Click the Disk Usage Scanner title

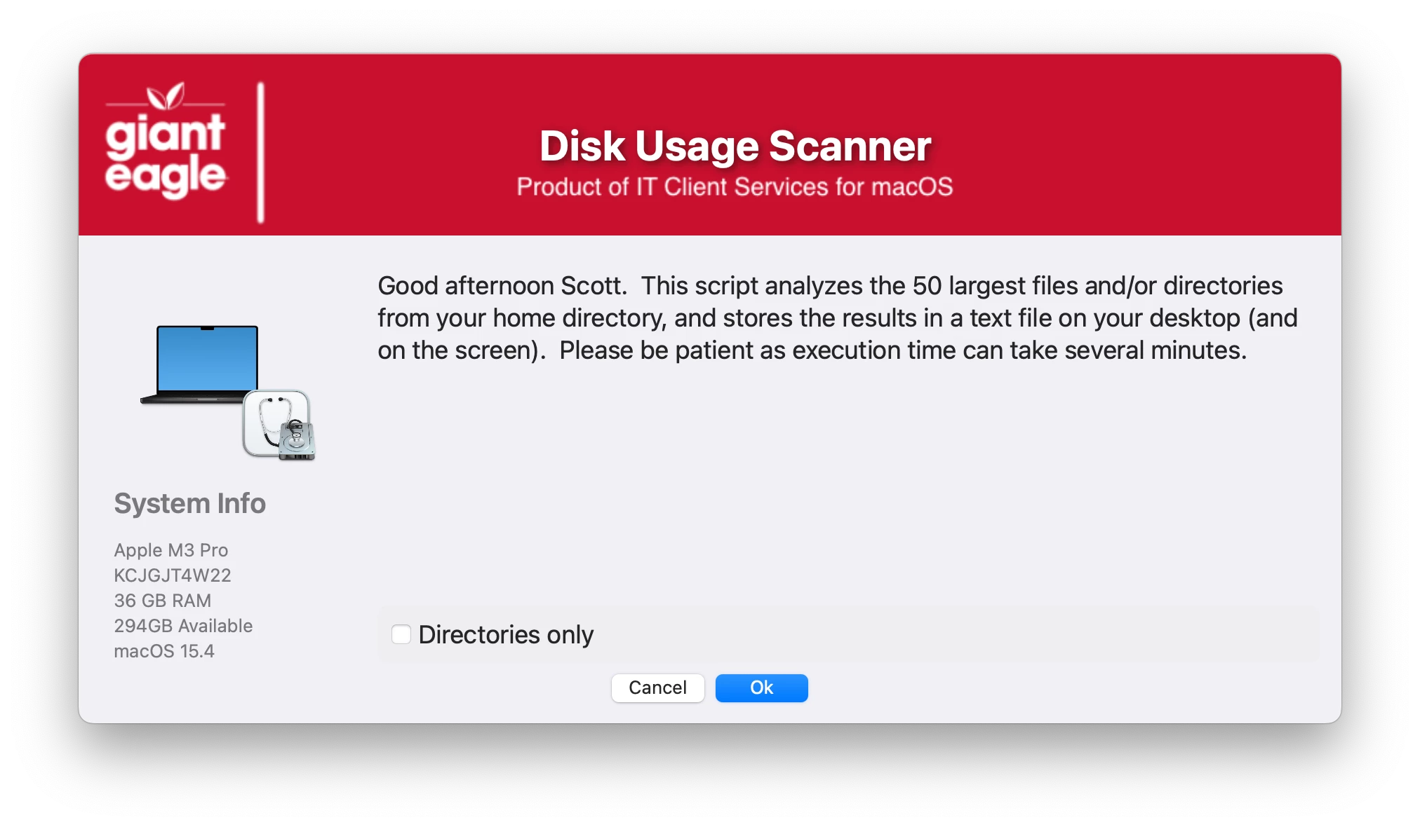735,146
